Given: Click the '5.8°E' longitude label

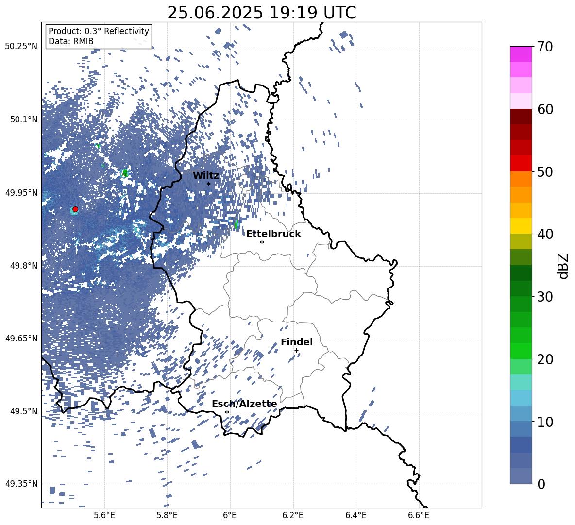Looking at the screenshot, I should coord(167,515).
